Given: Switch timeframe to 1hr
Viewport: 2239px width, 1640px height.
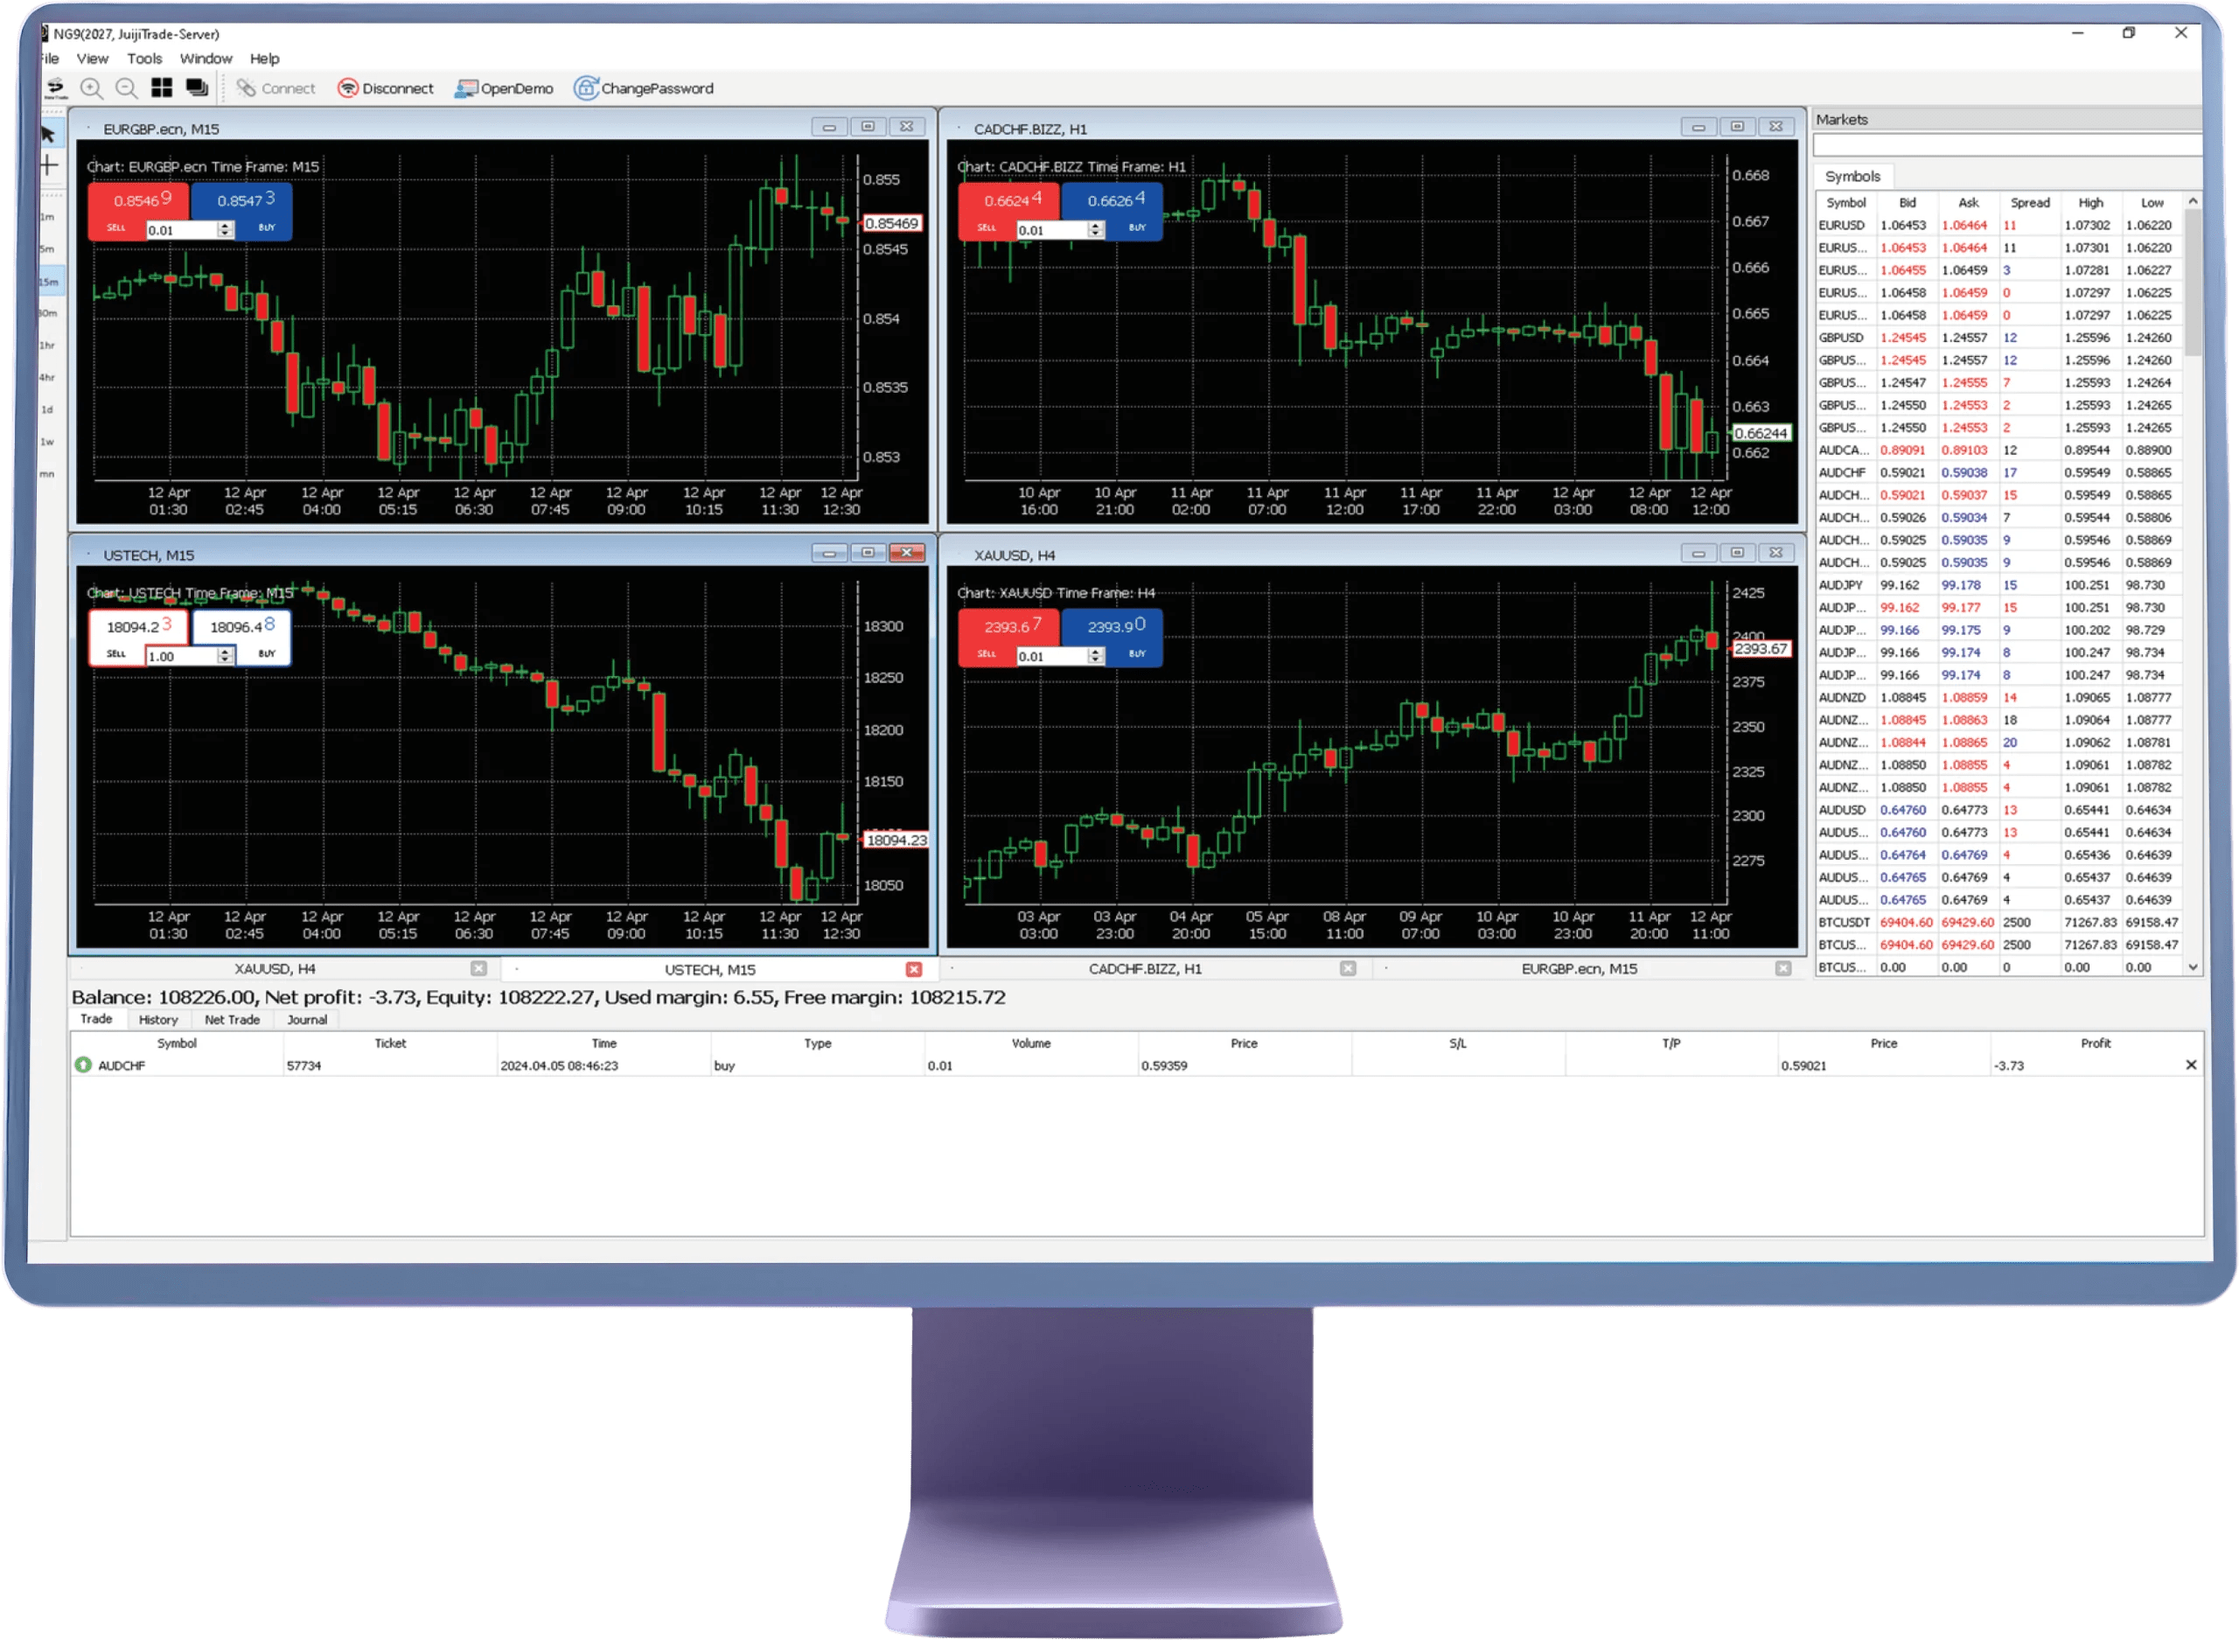Looking at the screenshot, I should (47, 345).
